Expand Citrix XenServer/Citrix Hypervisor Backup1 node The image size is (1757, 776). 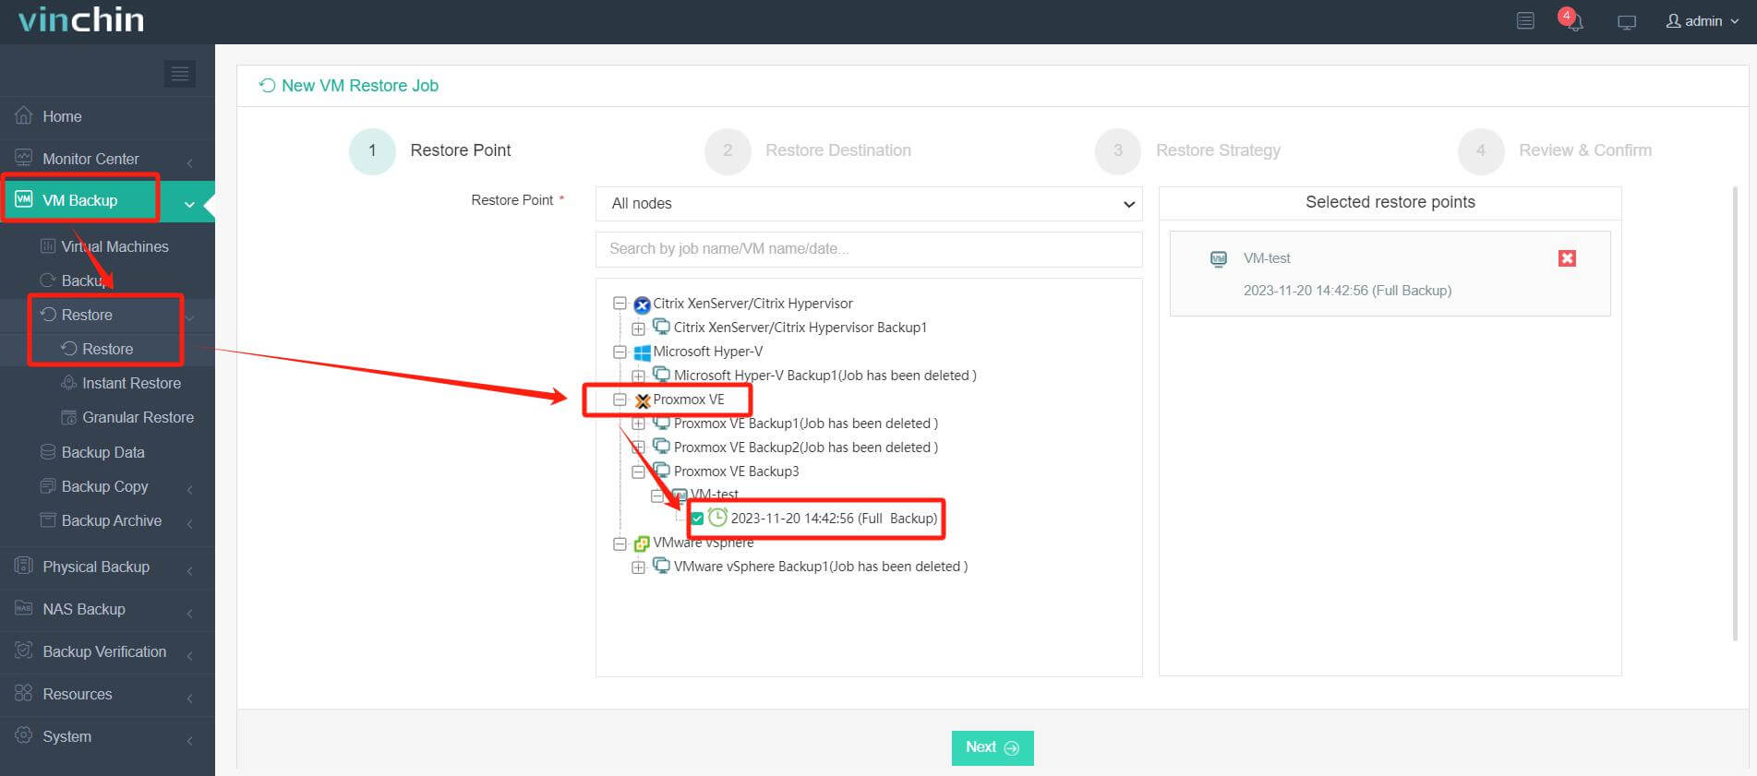[x=638, y=328]
